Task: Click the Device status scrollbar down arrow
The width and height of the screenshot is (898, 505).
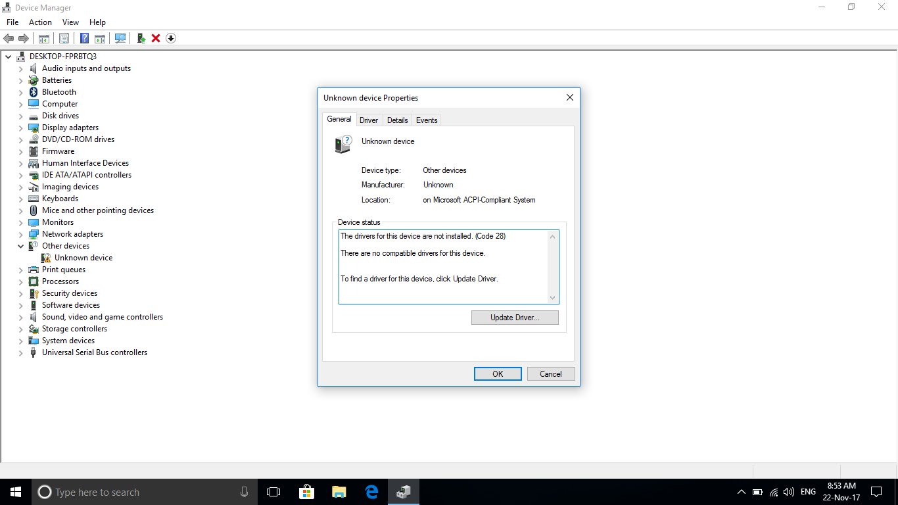Action: coord(552,298)
